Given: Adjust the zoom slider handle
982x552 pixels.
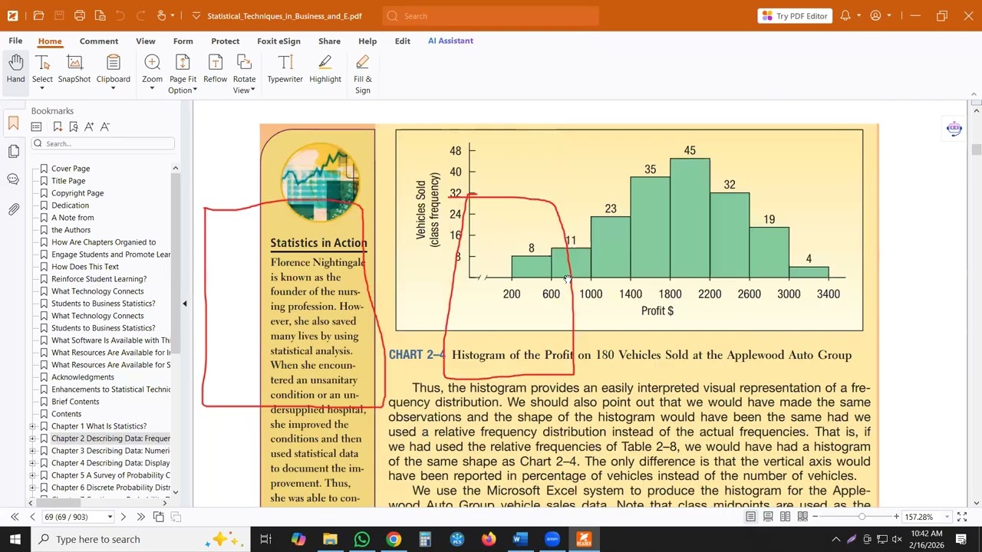Looking at the screenshot, I should [862, 517].
